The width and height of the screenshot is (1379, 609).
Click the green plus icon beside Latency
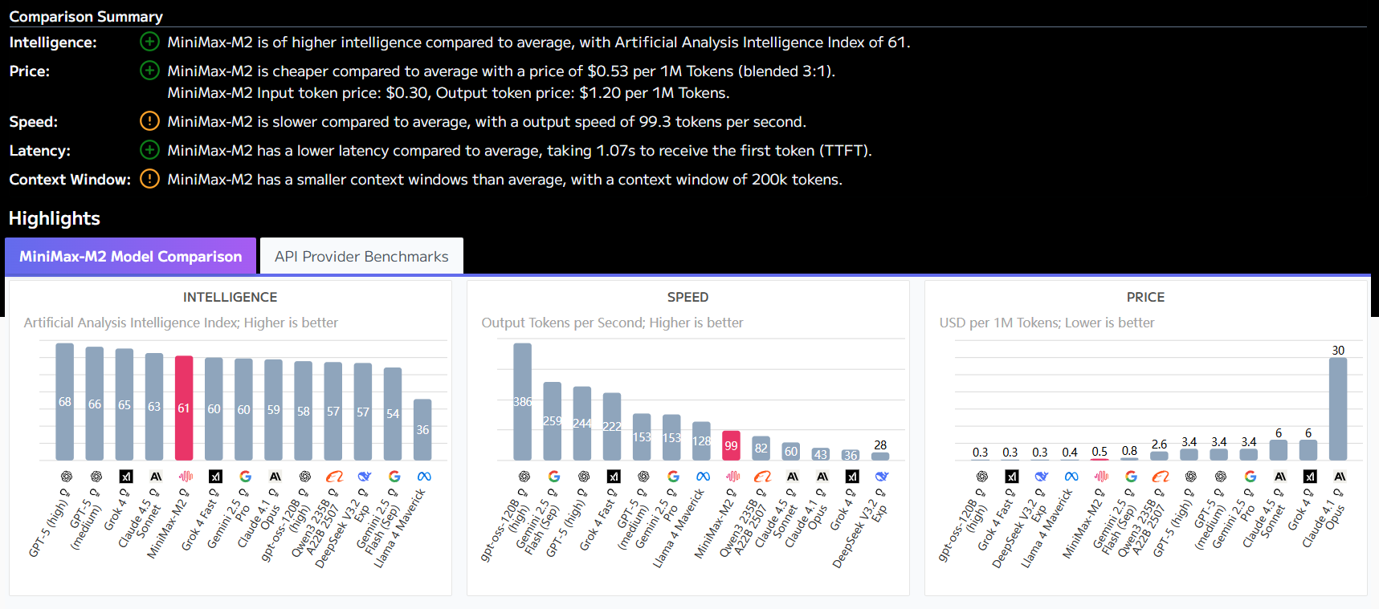tap(149, 150)
